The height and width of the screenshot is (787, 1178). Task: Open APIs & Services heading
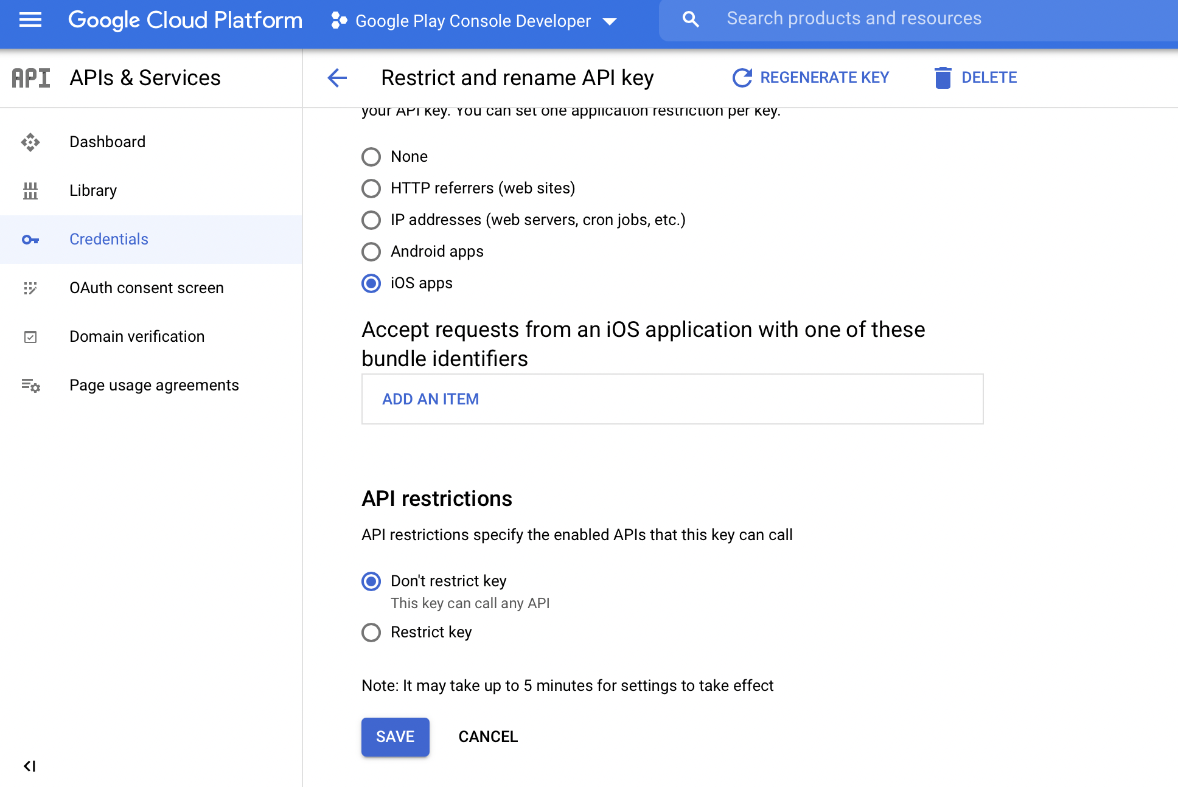pos(145,78)
